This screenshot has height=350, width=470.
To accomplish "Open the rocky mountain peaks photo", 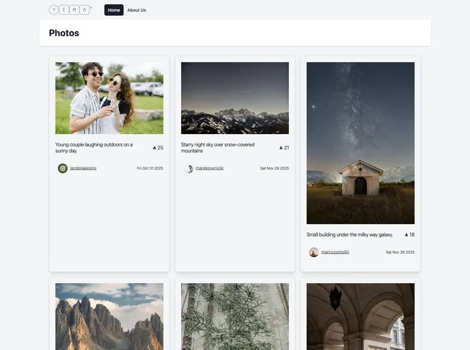I will coord(109,317).
